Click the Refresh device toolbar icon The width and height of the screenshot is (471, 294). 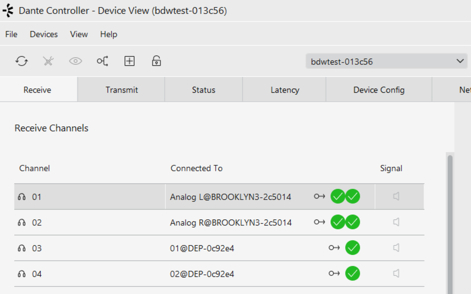[22, 61]
